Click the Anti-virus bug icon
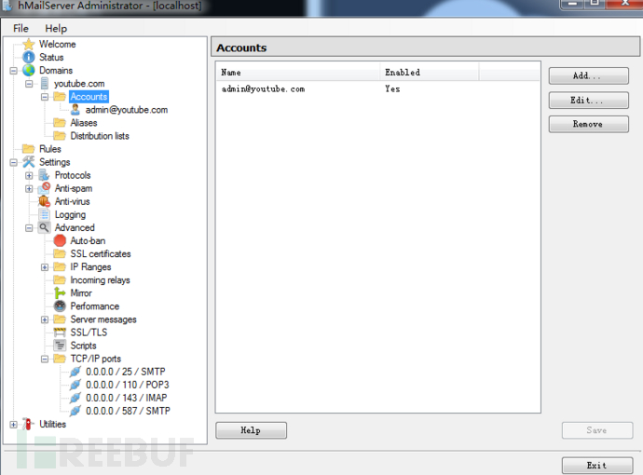 (45, 201)
